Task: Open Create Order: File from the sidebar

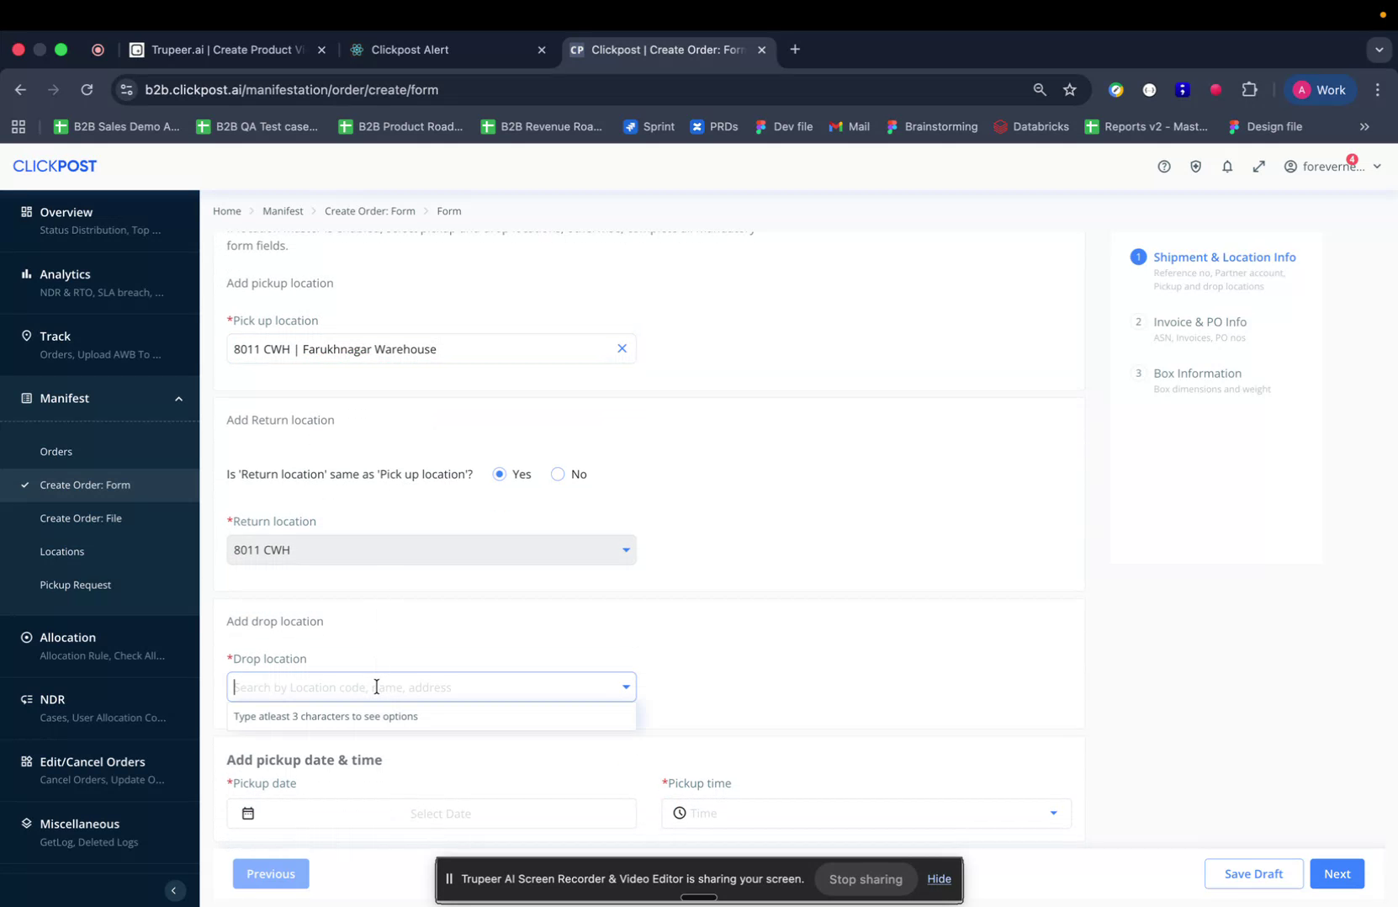Action: pos(81,517)
